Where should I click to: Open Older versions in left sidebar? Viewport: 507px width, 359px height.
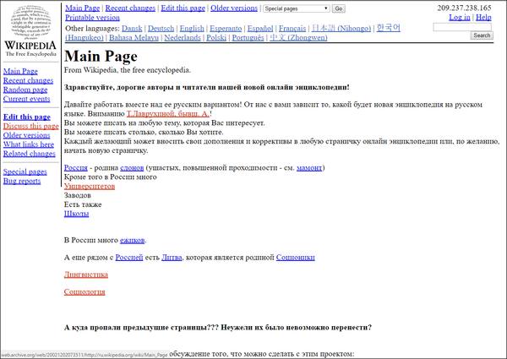click(26, 135)
